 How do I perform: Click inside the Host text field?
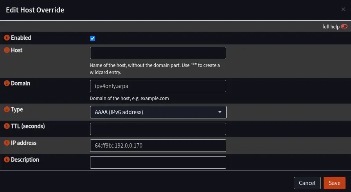158,53
